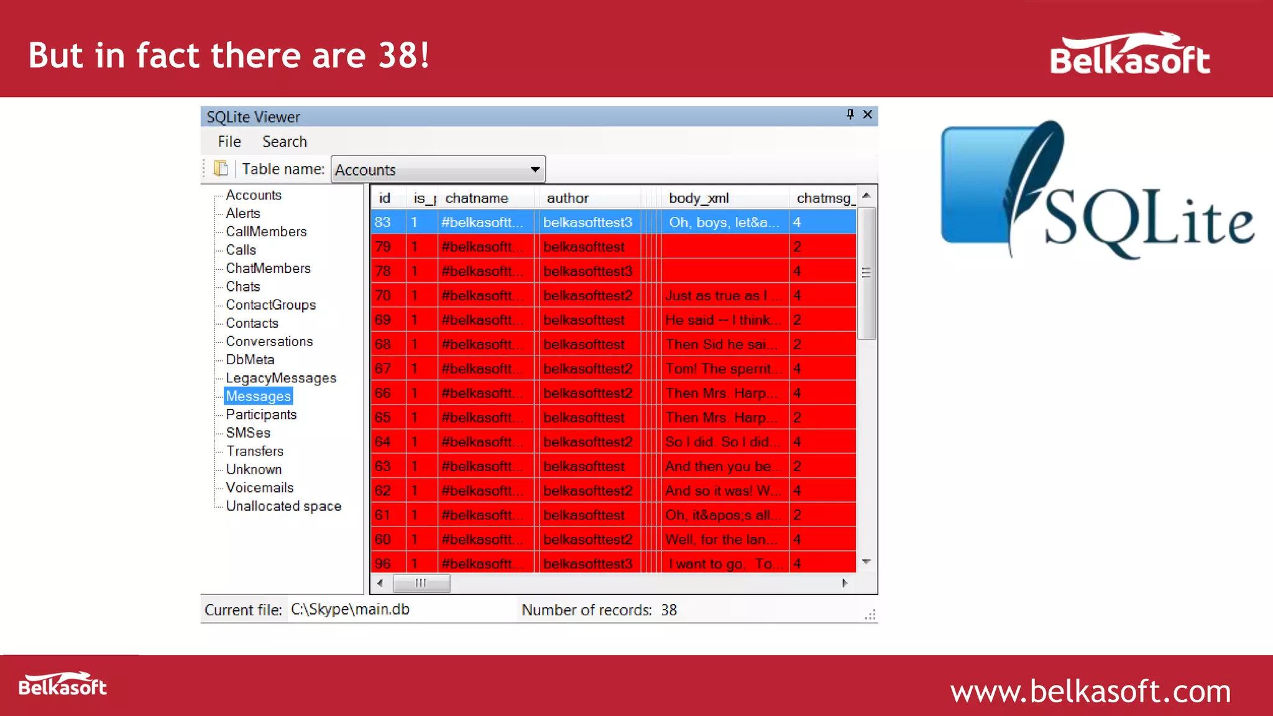Open the Table name dropdown
This screenshot has width=1273, height=716.
[438, 169]
